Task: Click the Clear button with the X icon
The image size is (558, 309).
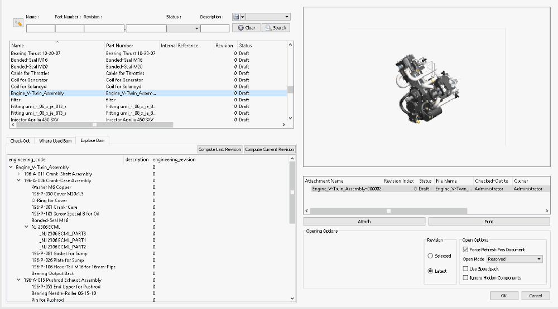Action: 246,28
